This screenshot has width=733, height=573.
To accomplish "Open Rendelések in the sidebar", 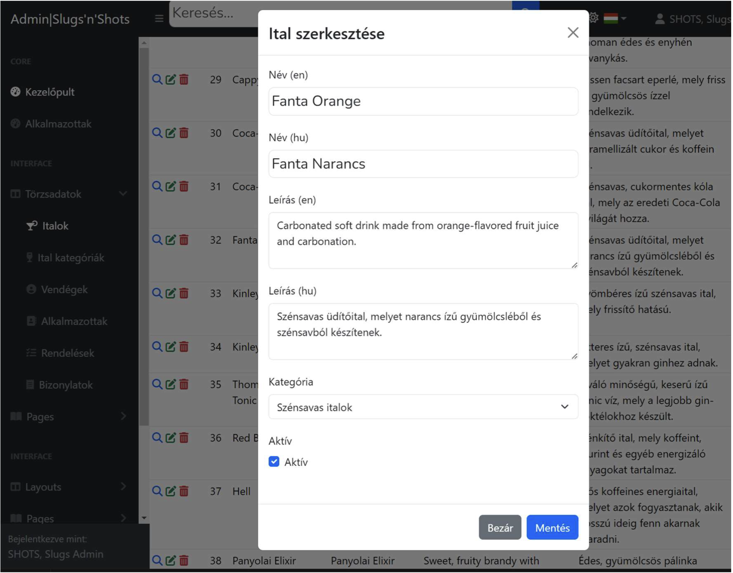I will 60,353.
